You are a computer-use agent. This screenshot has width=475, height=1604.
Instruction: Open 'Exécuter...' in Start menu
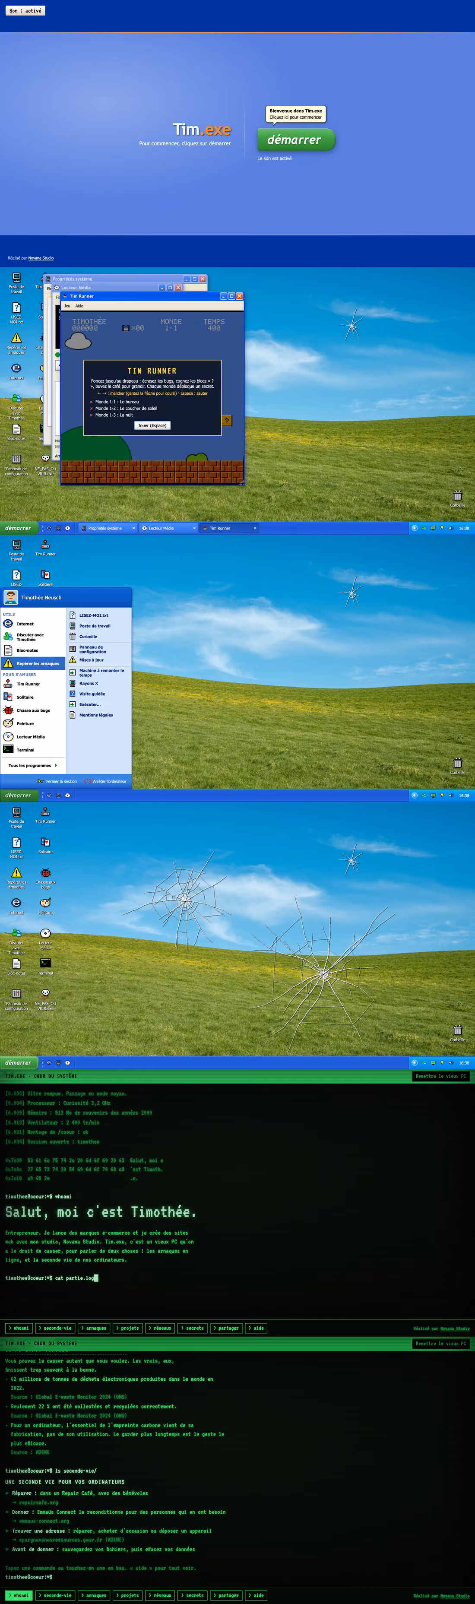point(98,704)
